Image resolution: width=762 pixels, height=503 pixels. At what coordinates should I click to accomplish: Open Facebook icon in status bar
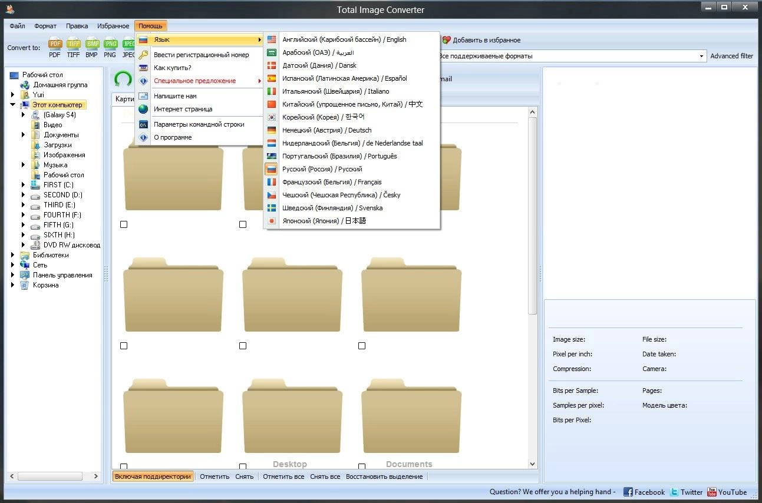click(x=628, y=492)
